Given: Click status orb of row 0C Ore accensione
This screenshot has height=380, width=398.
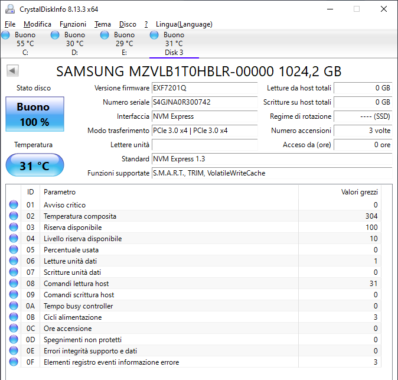Looking at the screenshot, I should click(x=14, y=328).
